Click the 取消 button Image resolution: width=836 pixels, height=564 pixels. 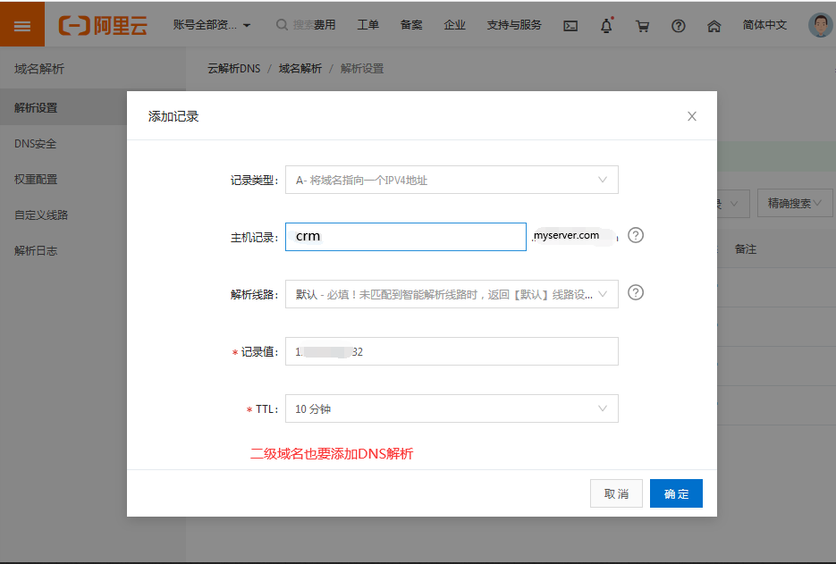(x=616, y=494)
